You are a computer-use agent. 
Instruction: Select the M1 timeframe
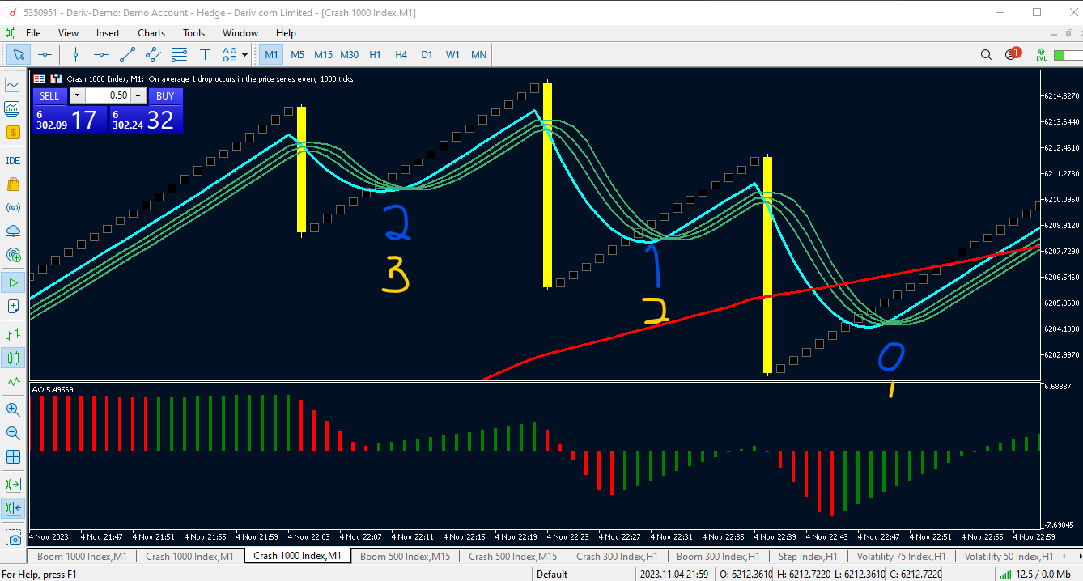tap(271, 55)
